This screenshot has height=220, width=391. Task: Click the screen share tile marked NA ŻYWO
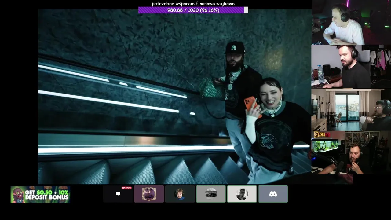[118, 194]
